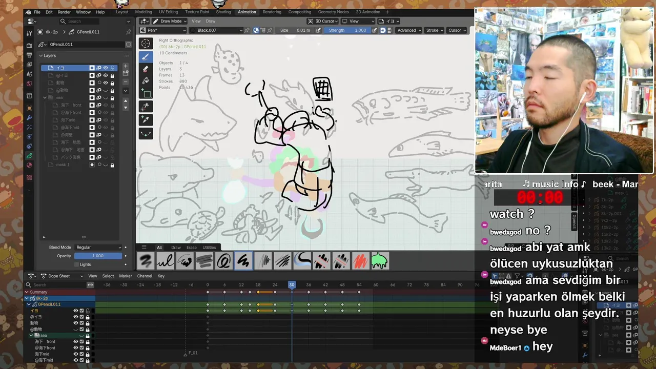Select the Eyedropper tool in toolbar
The width and height of the screenshot is (656, 369).
pos(146,119)
